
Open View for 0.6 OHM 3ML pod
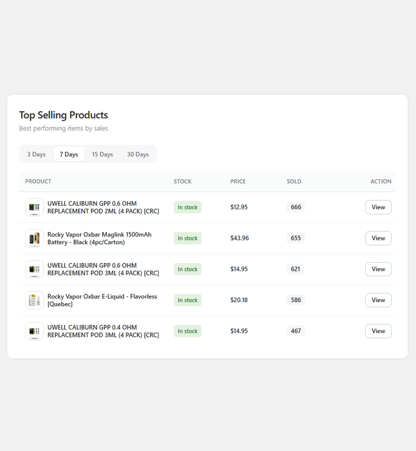[378, 269]
